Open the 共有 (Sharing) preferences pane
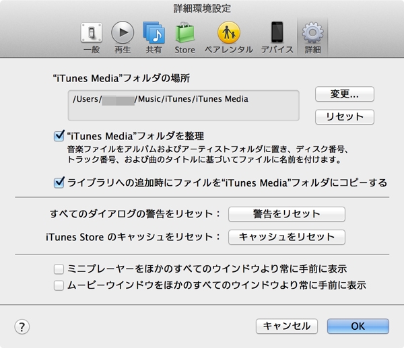 pos(154,38)
